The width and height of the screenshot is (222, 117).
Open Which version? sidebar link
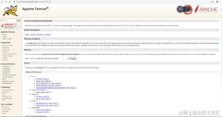click(7, 45)
